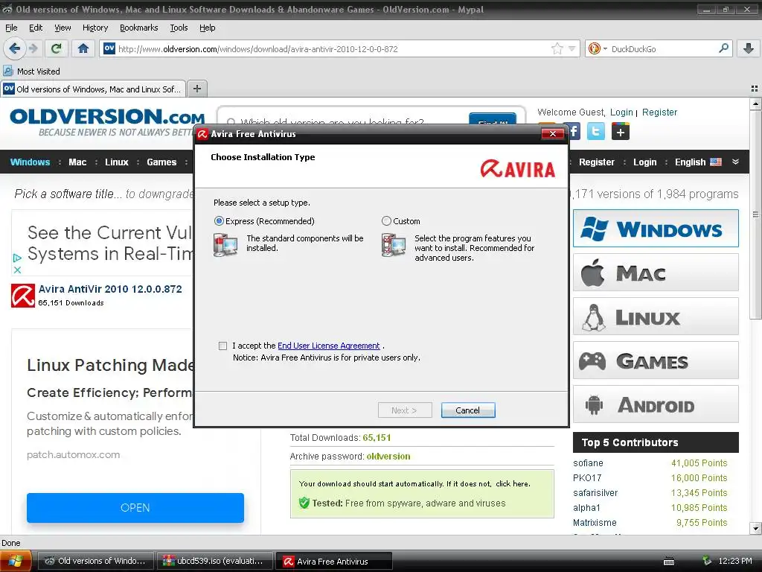Image resolution: width=762 pixels, height=572 pixels.
Task: Click the Avira logo in the installer
Action: tap(518, 169)
